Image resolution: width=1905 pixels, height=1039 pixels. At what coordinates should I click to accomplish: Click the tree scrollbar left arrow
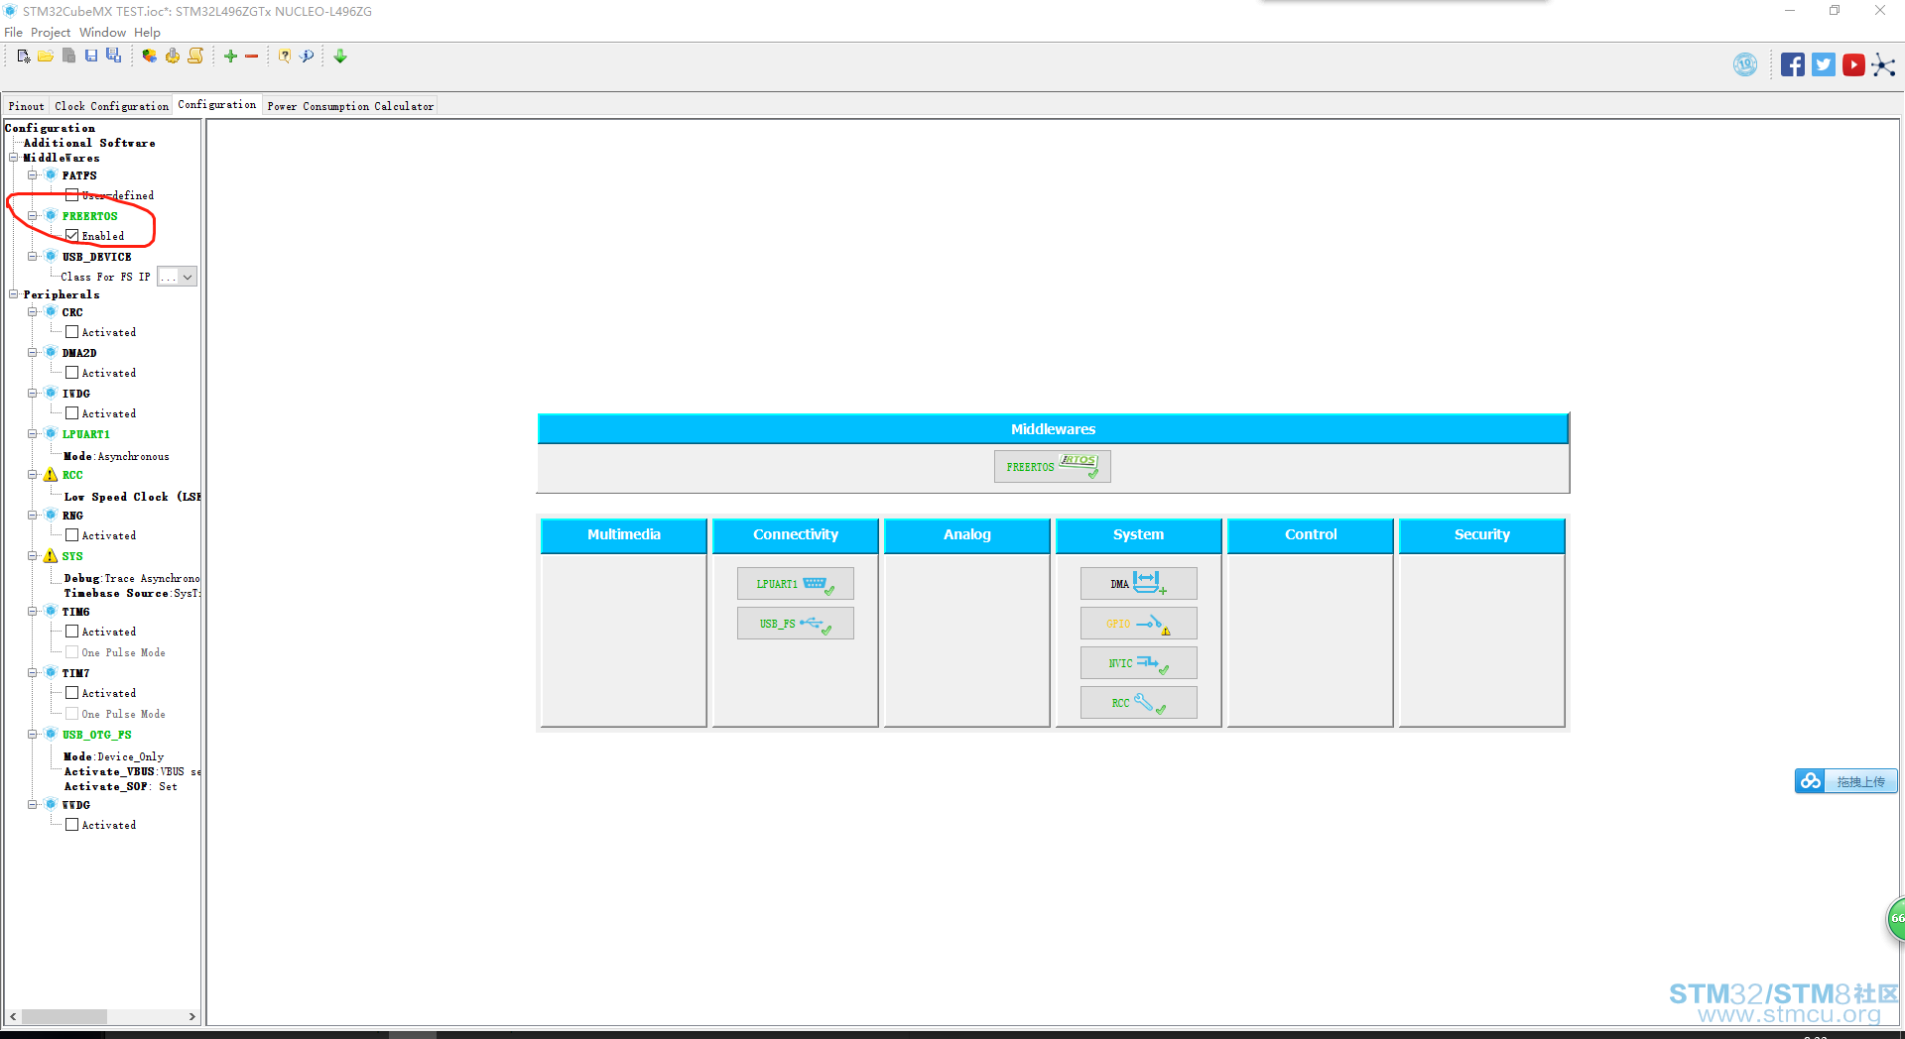click(x=13, y=1016)
